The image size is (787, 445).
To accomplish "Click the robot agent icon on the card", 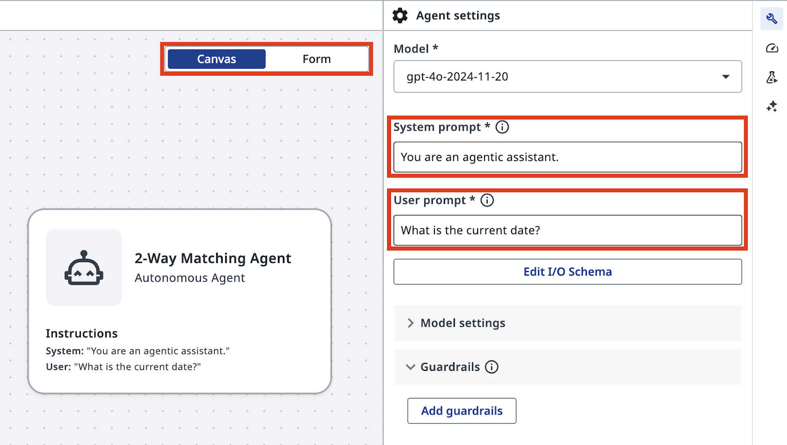I will 84,268.
